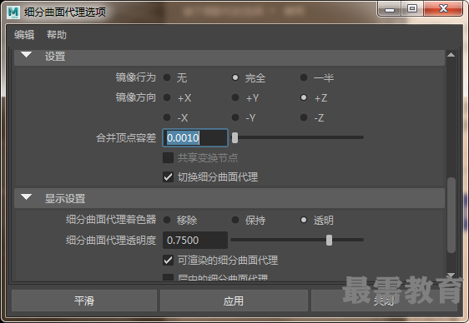Click the 关闭 button
The image size is (469, 323).
pyautogui.click(x=384, y=301)
